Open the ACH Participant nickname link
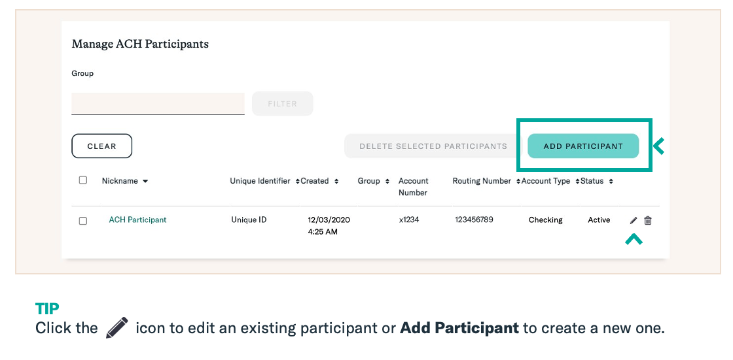The height and width of the screenshot is (360, 733). tap(137, 220)
